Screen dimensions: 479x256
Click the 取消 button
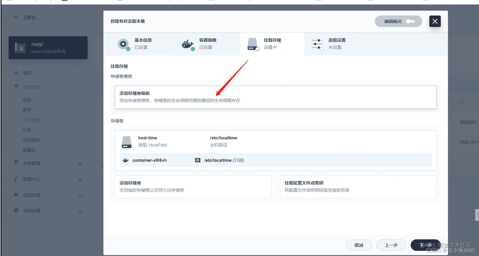[359, 245]
